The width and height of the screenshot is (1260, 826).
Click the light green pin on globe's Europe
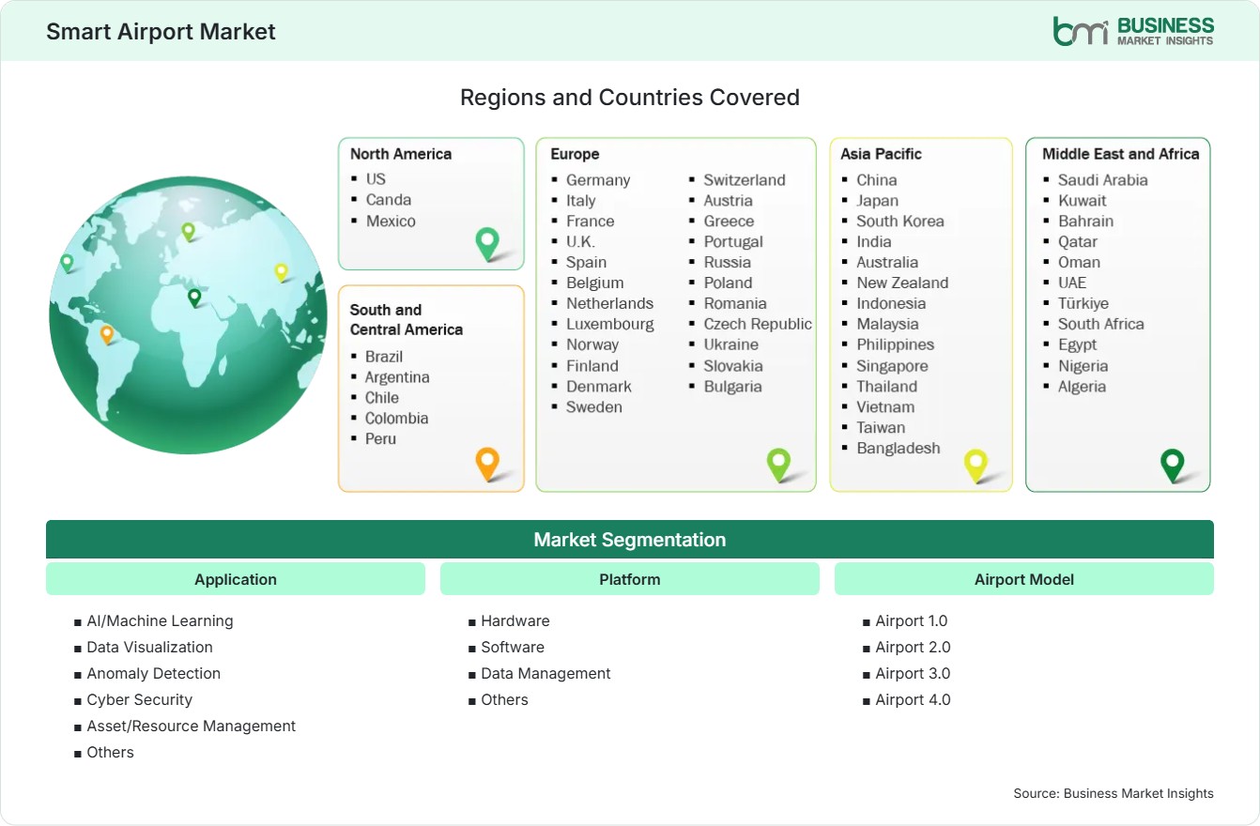pyautogui.click(x=188, y=231)
